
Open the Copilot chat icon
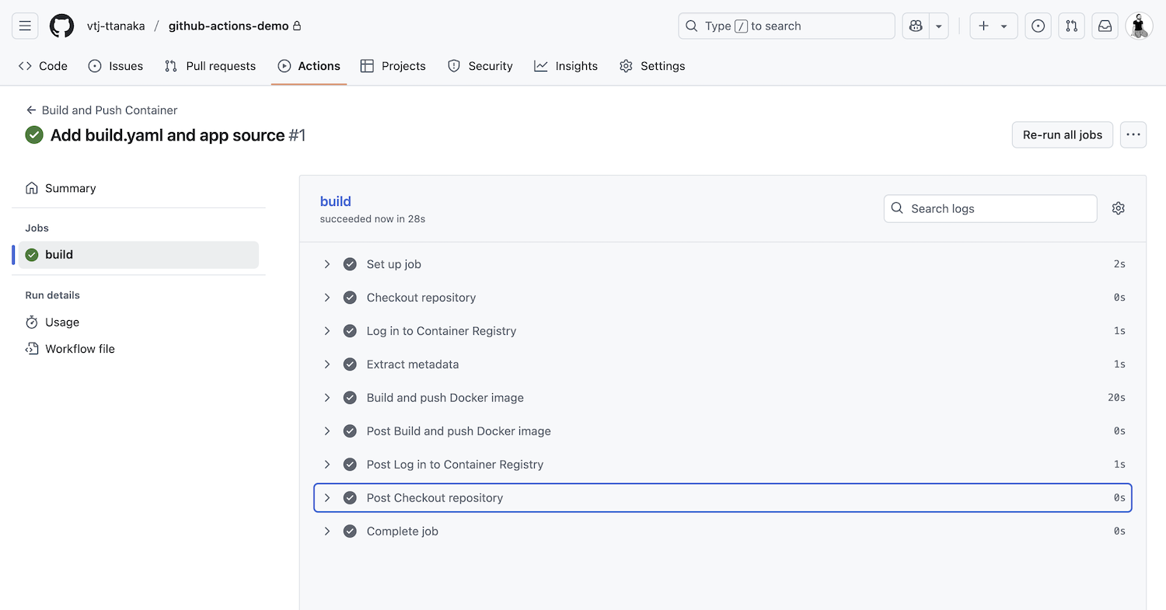[916, 26]
